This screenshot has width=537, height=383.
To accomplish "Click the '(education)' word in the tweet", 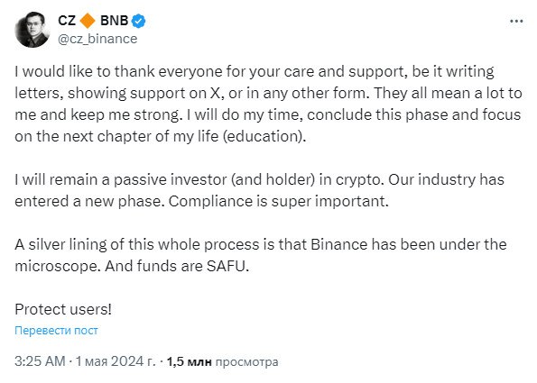I will click(x=263, y=137).
